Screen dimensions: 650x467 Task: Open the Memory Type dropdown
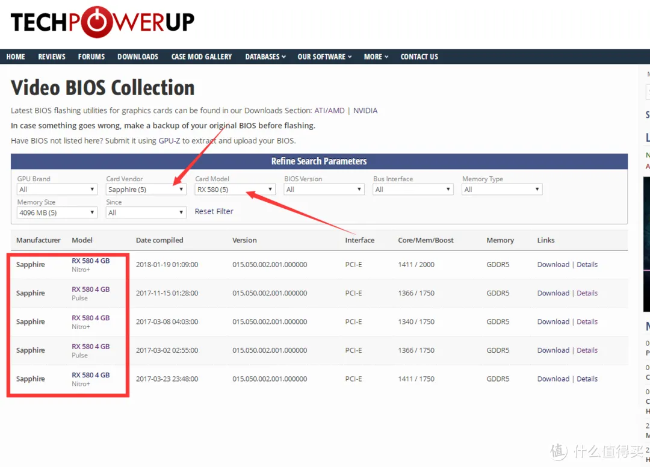[501, 189]
